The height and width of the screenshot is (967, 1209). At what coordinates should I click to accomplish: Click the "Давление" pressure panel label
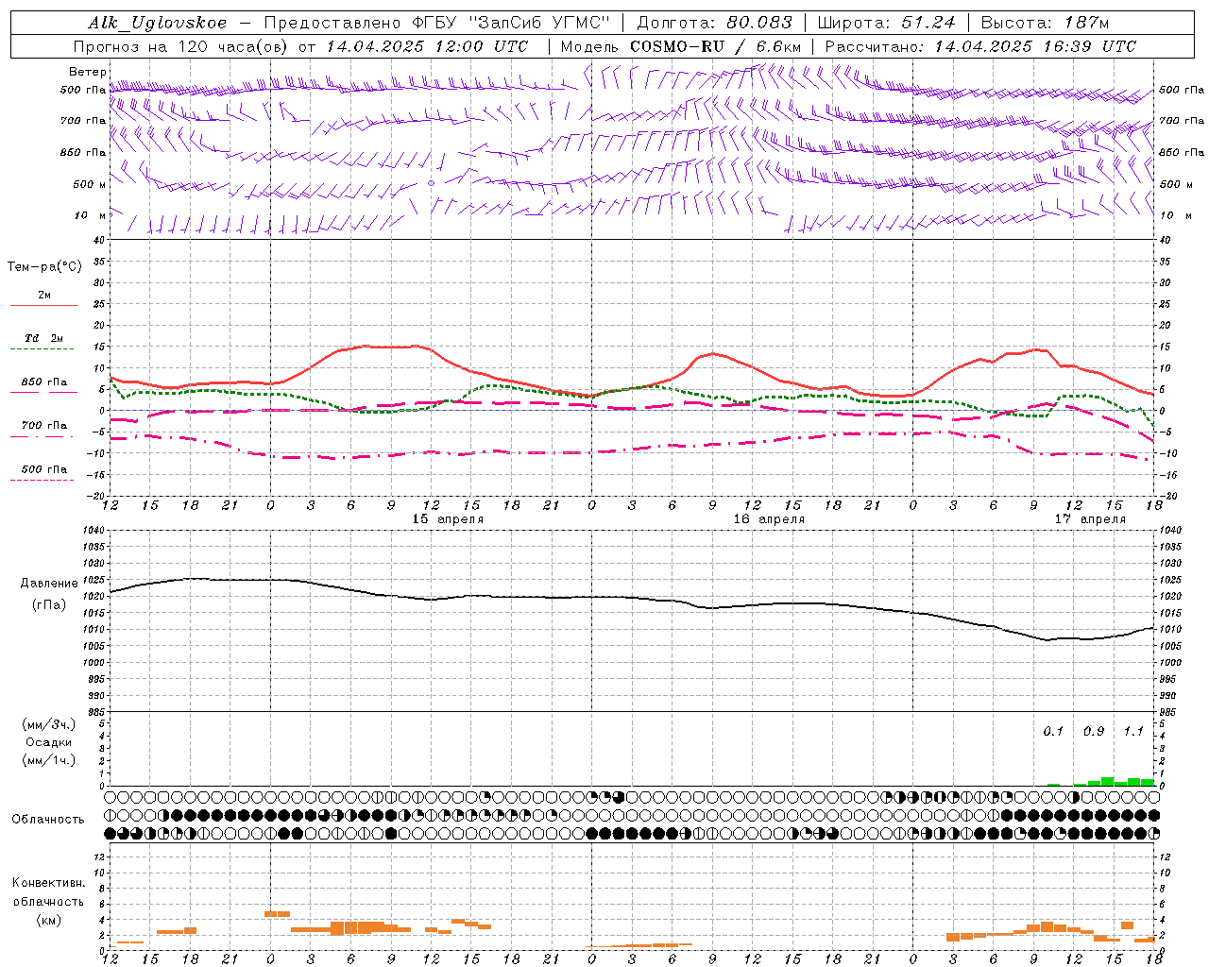pyautogui.click(x=49, y=584)
